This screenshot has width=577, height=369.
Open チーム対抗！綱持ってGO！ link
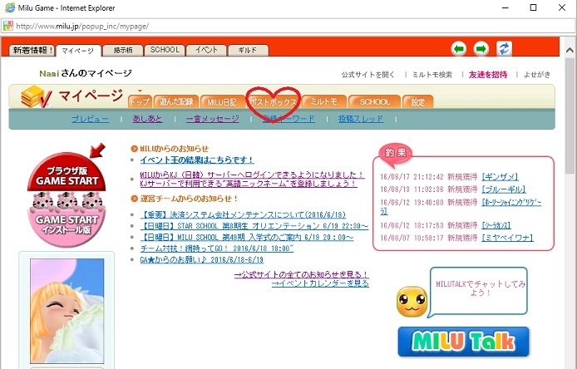click(217, 248)
